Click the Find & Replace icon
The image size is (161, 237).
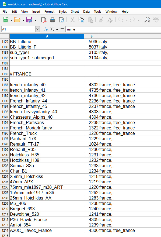pyautogui.click(x=147, y=20)
